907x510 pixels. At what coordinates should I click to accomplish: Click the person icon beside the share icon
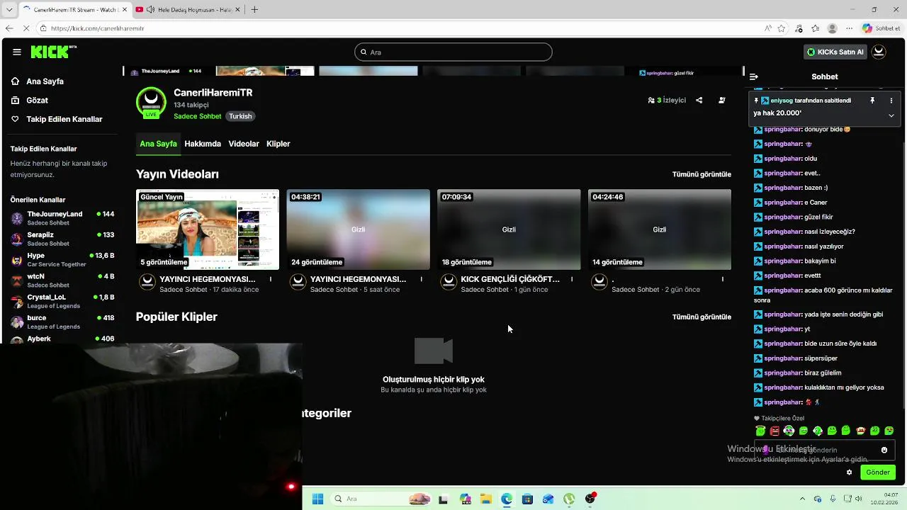[x=721, y=101]
